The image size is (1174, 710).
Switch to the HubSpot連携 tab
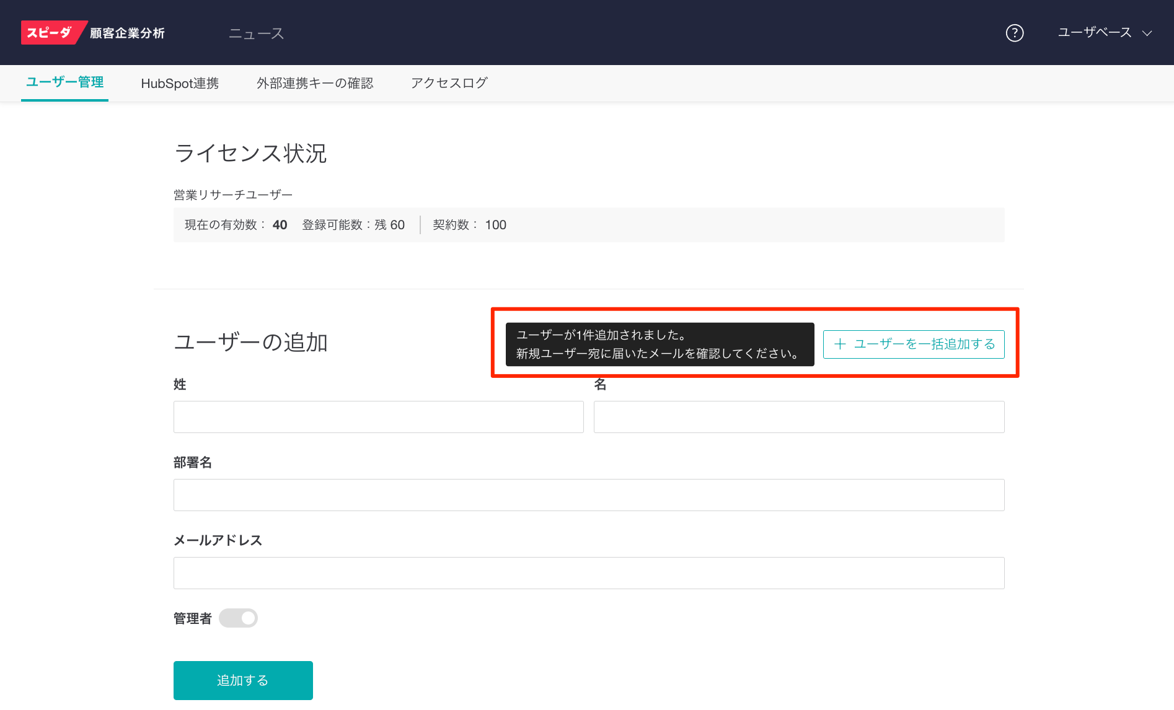click(180, 83)
